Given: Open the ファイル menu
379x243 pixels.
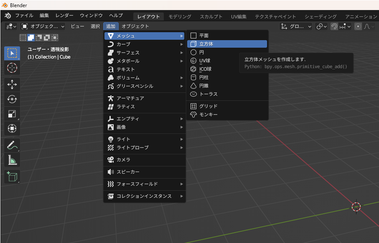Looking at the screenshot, I should click(x=24, y=15).
